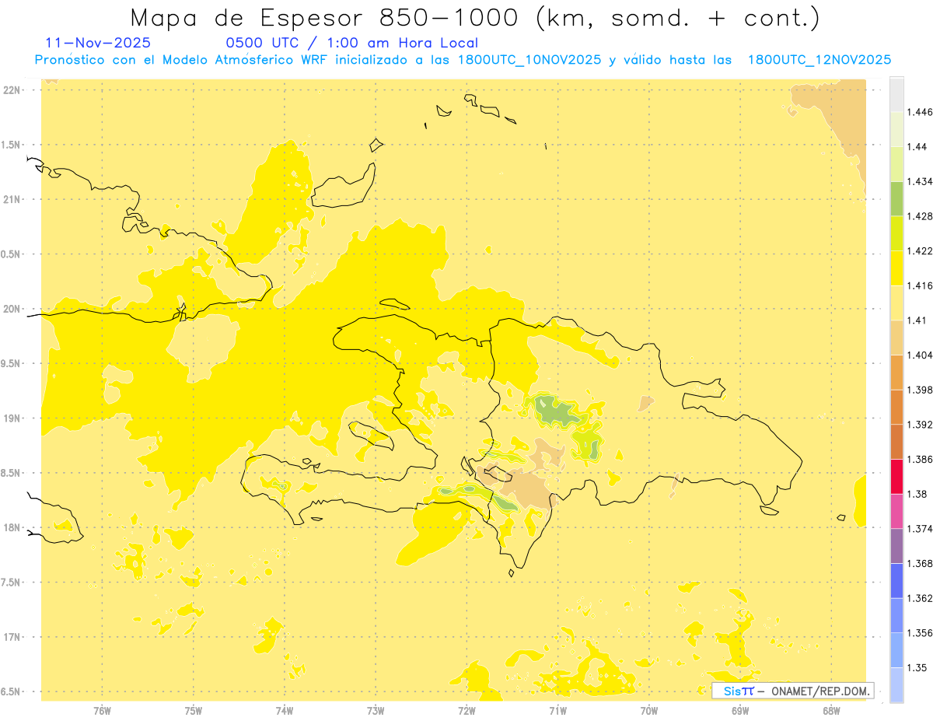Click the longitude label '71W'
The height and width of the screenshot is (721, 933).
point(557,710)
